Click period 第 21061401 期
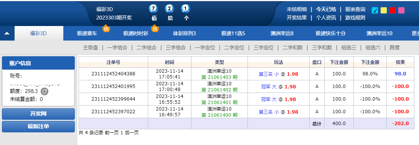 click(219, 103)
